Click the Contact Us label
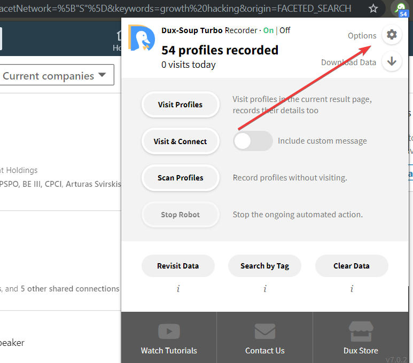Image resolution: width=413 pixels, height=363 pixels. coord(264,351)
